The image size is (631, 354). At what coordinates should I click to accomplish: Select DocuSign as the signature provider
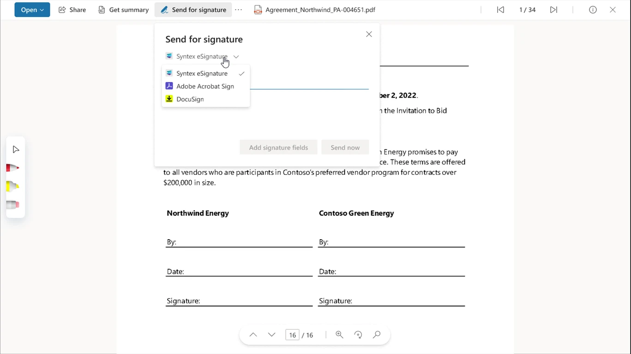click(x=190, y=99)
